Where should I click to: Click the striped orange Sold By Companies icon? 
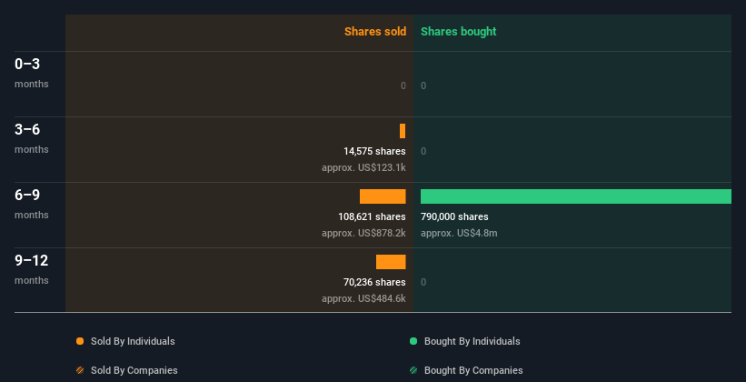point(80,370)
